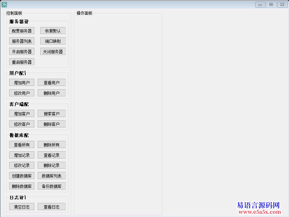
Task: Restart the server via 重启服务器
Action: pos(22,62)
